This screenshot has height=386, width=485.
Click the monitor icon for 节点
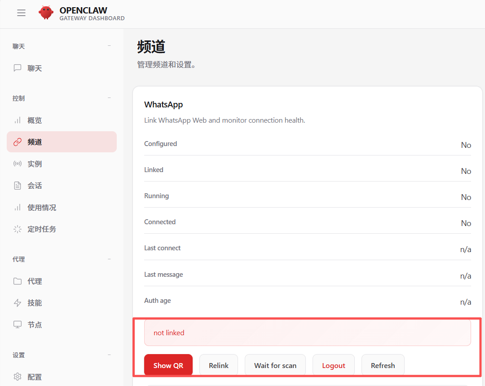[x=18, y=324]
